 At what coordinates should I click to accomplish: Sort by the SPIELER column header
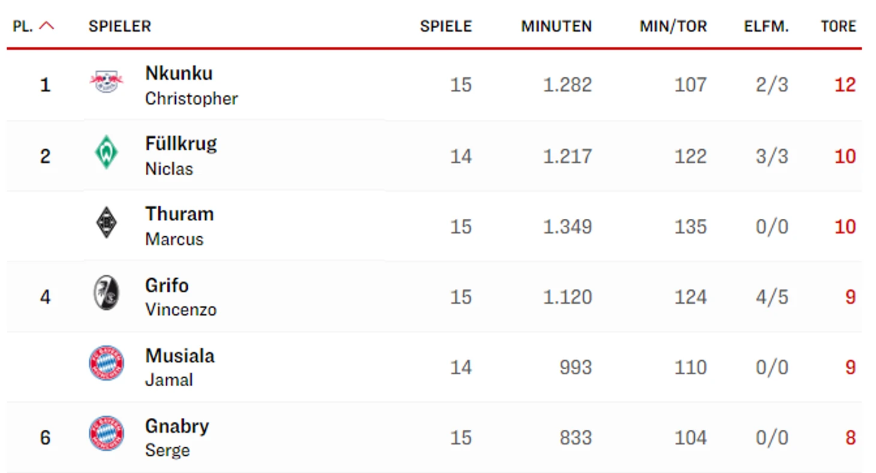[x=120, y=26]
